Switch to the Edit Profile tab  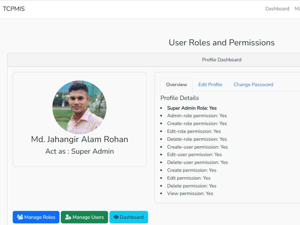tap(210, 85)
